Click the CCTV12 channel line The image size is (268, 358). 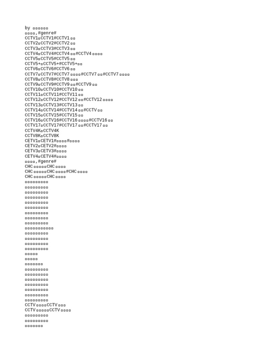[x=69, y=100]
